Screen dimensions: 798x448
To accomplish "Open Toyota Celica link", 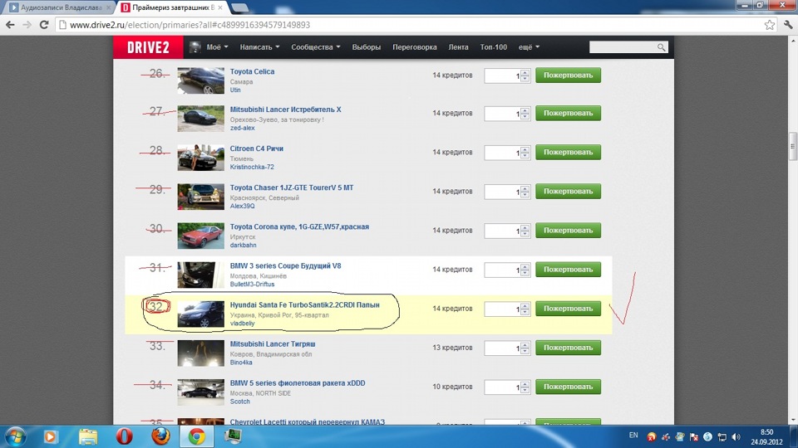I will coord(252,71).
